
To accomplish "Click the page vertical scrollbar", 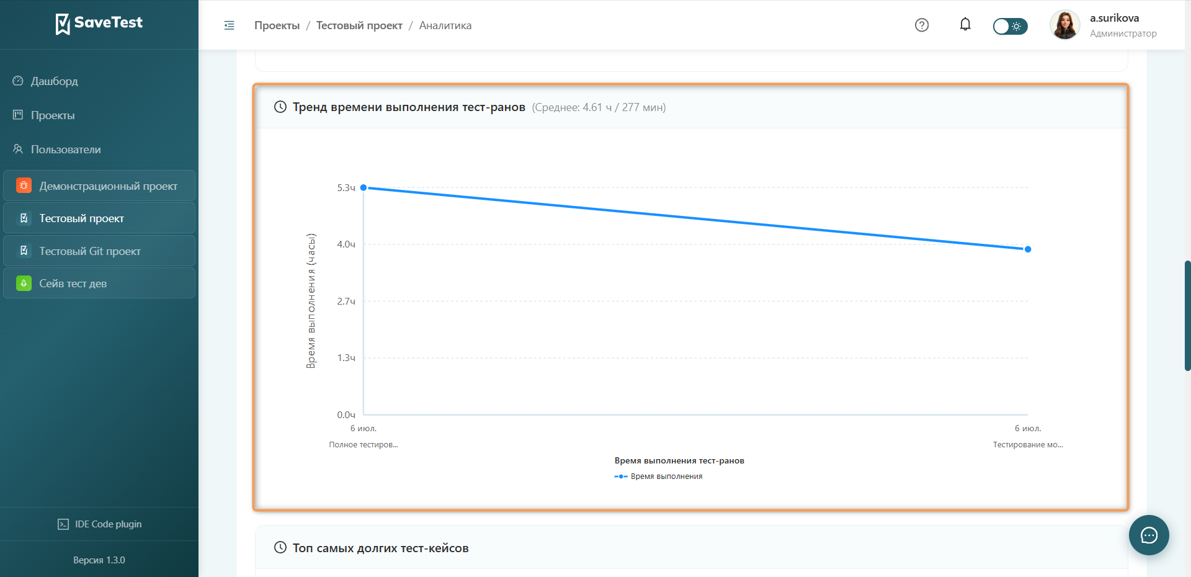I will 1187,316.
